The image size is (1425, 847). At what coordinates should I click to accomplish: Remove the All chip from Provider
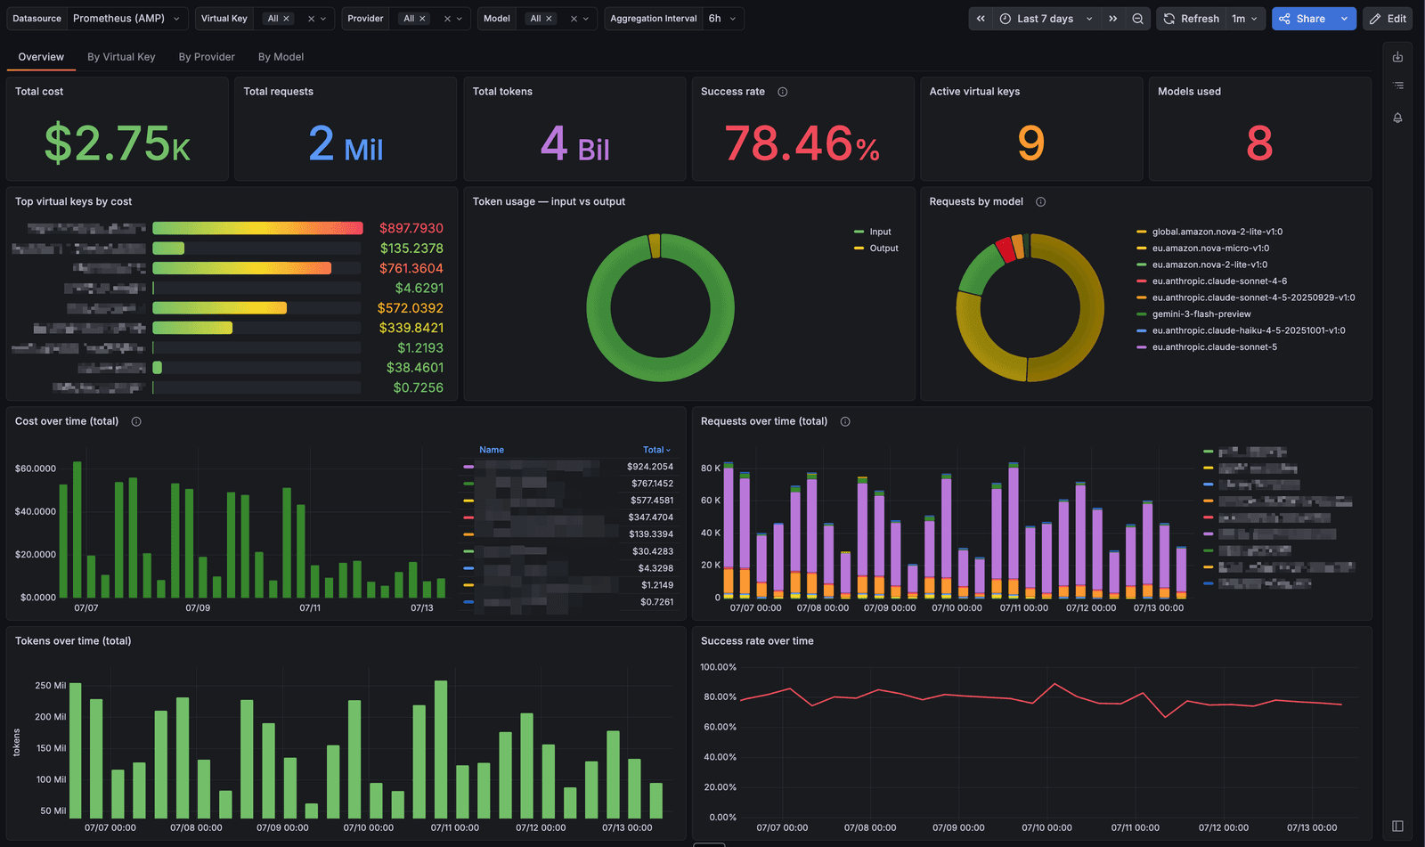423,19
